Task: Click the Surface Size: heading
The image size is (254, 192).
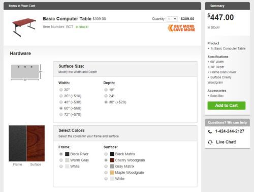Action: pyautogui.click(x=71, y=66)
